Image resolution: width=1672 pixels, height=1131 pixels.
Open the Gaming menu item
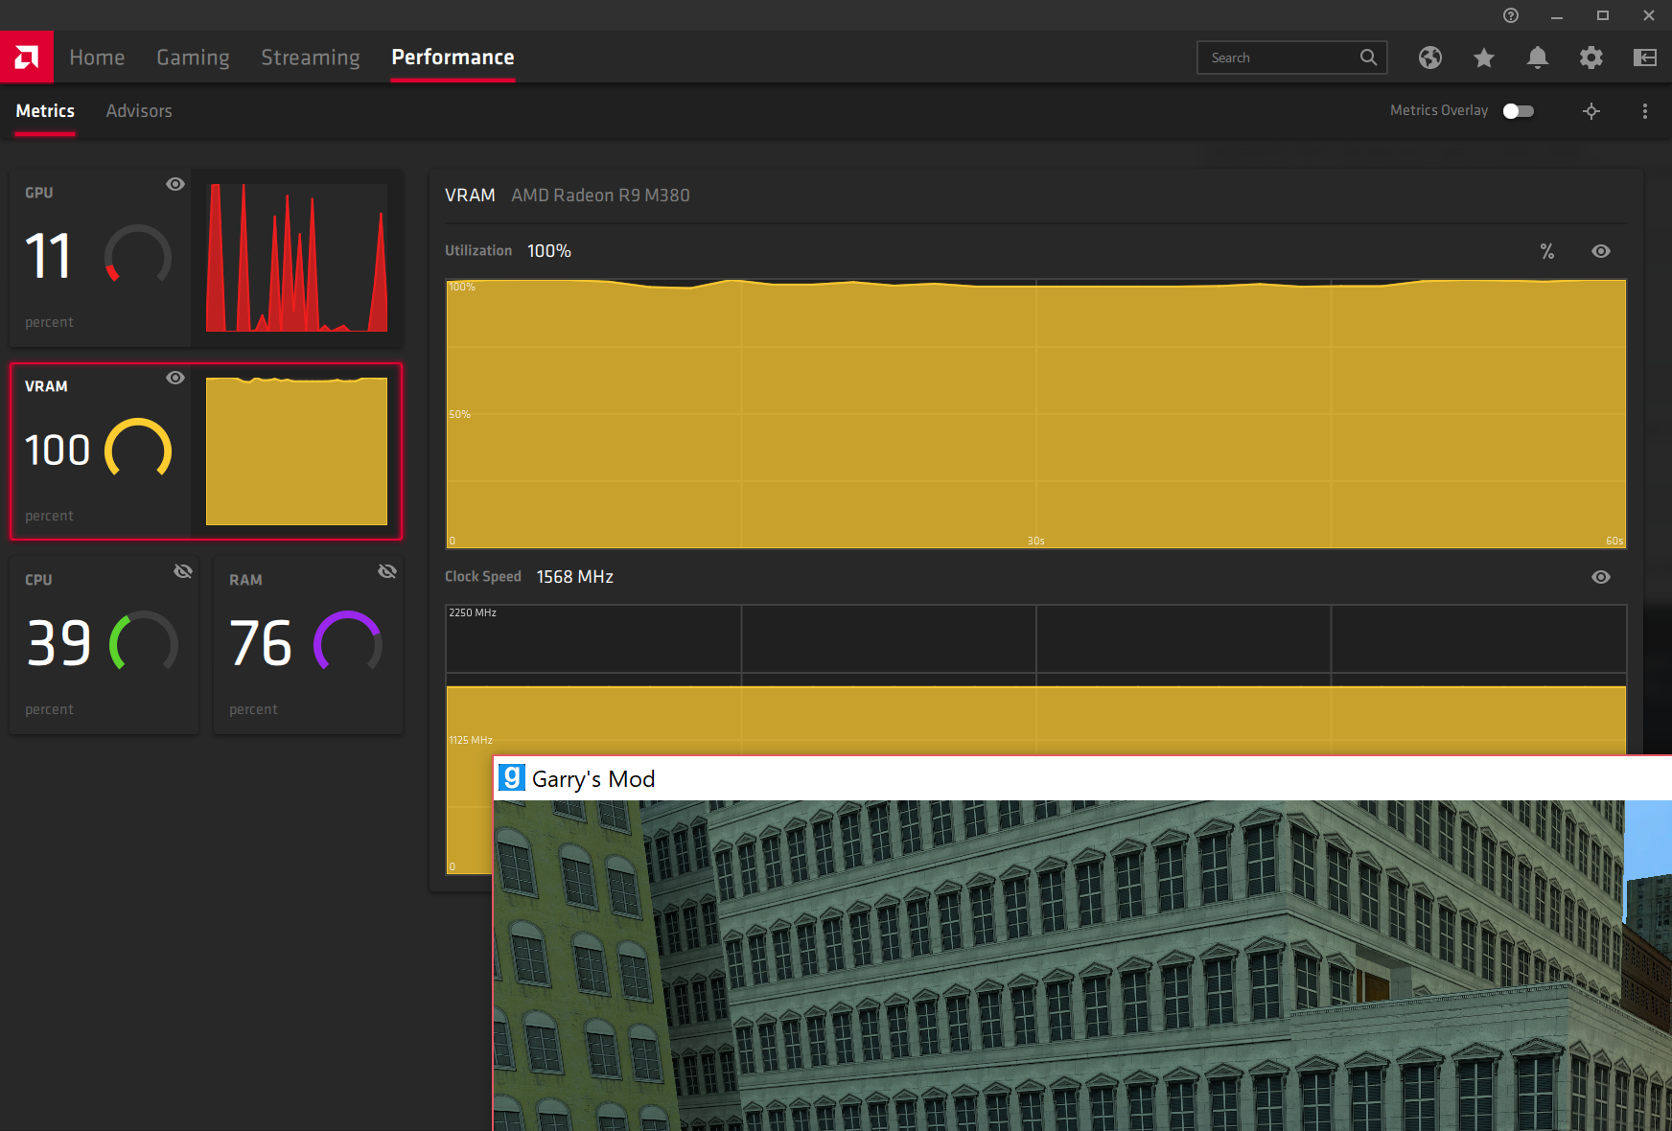(x=193, y=57)
